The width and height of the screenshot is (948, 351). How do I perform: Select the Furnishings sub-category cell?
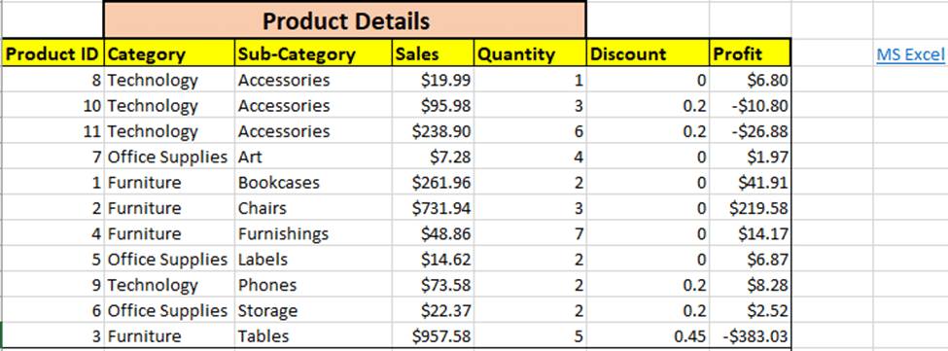(313, 233)
